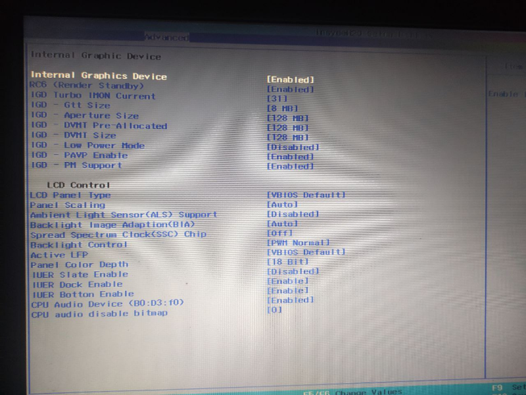The image size is (526, 395).
Task: Open LCD Panel Type VBIOS Default value
Action: [x=306, y=195]
